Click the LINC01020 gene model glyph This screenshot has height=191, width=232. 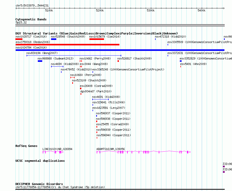coord(53,152)
